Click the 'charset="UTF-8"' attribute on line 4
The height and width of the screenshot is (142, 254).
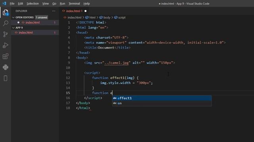pyautogui.click(x=111, y=37)
